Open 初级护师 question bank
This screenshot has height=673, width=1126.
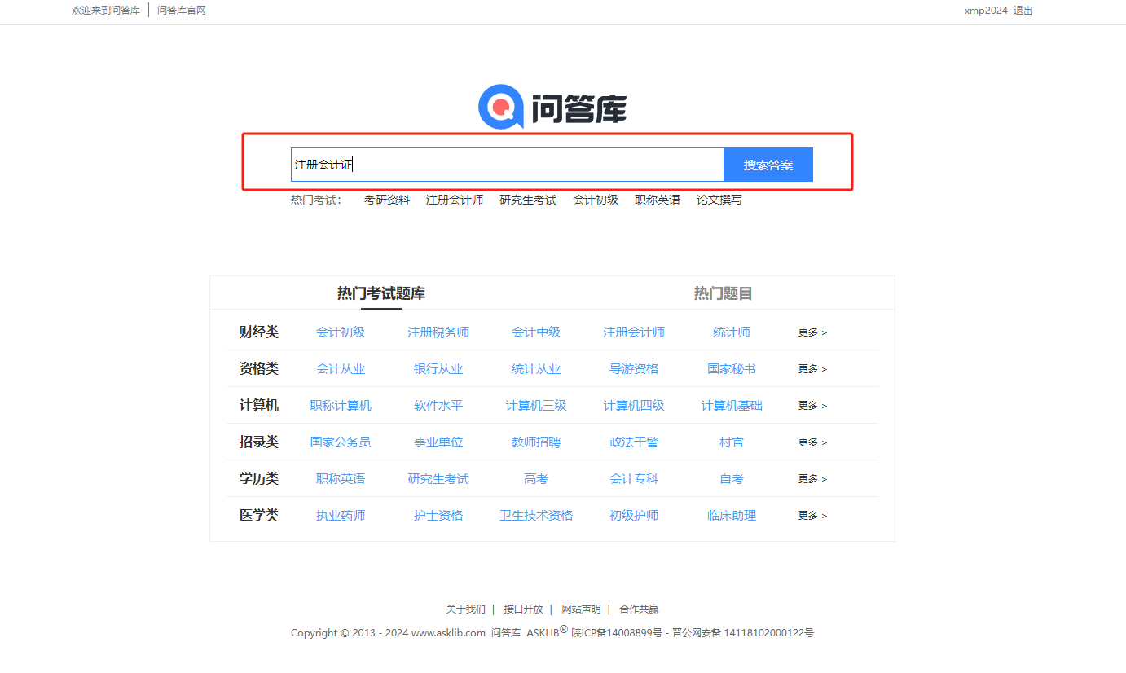(634, 516)
